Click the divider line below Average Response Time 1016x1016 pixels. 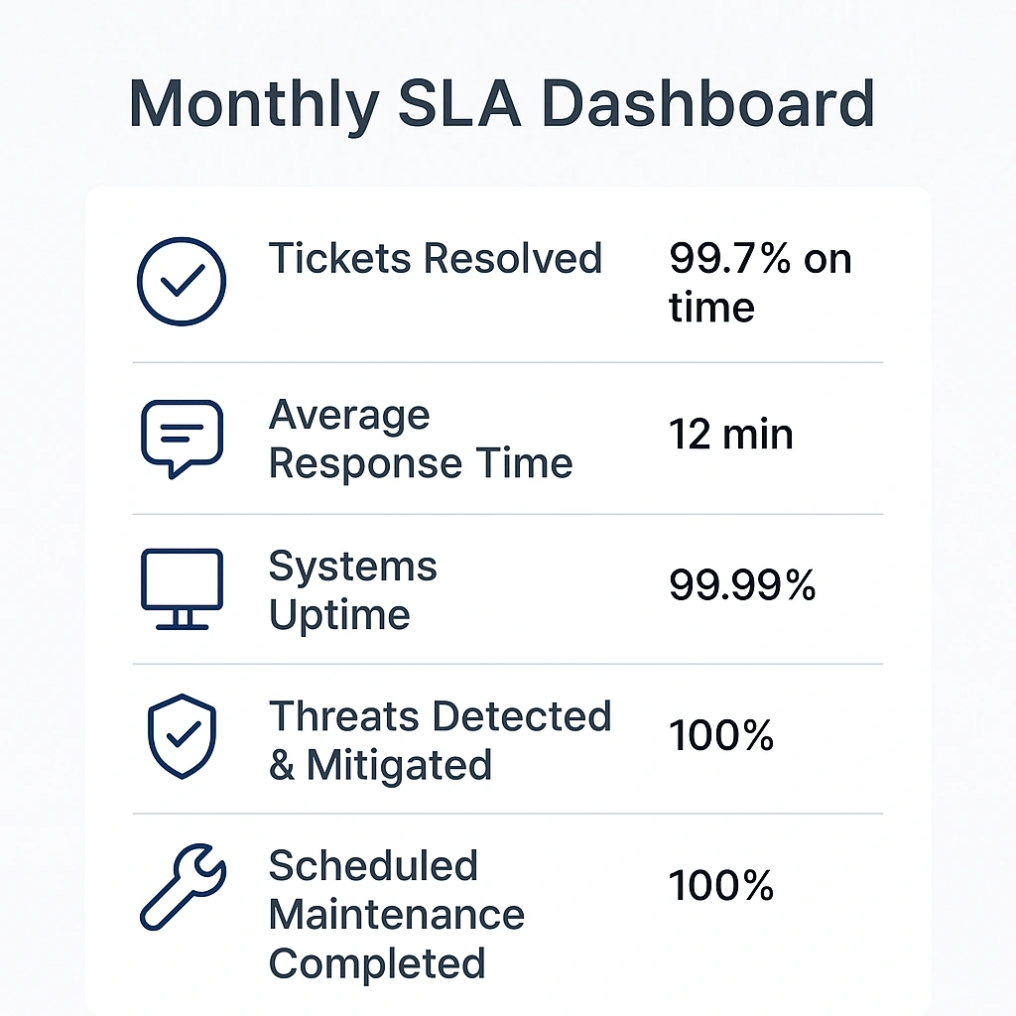[x=507, y=514]
